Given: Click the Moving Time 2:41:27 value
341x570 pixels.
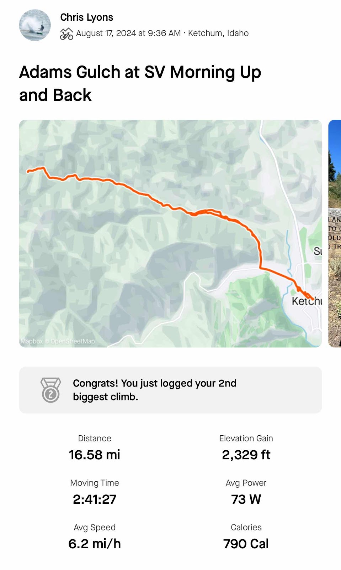Looking at the screenshot, I should 95,499.
